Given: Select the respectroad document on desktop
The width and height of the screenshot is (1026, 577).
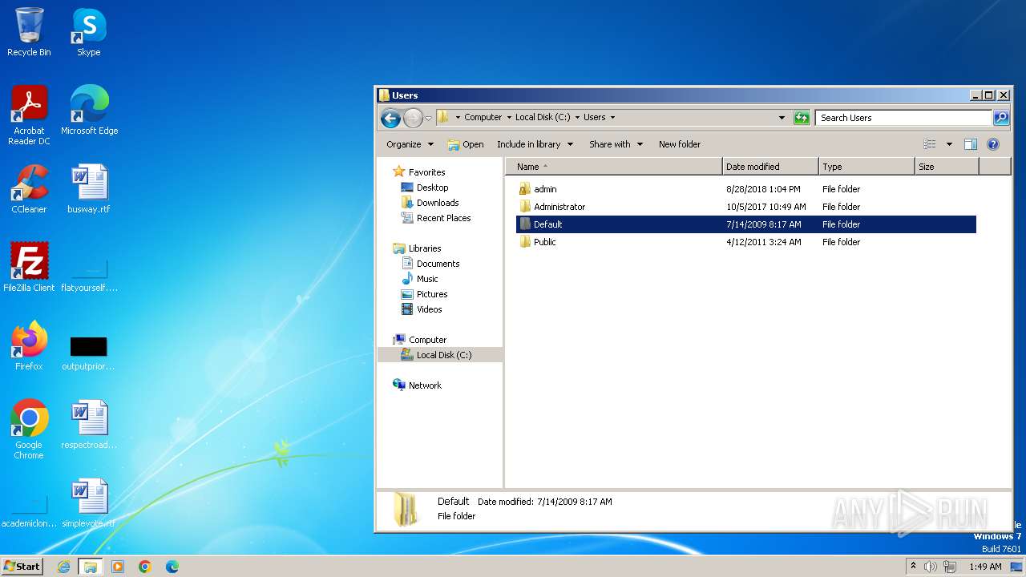Looking at the screenshot, I should tap(89, 424).
